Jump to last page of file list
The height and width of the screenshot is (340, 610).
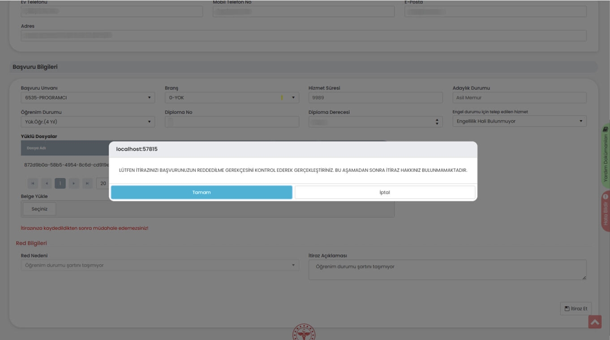[88, 183]
